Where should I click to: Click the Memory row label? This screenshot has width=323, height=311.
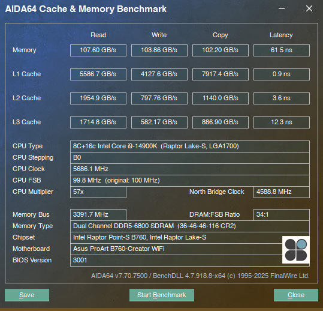coord(25,50)
